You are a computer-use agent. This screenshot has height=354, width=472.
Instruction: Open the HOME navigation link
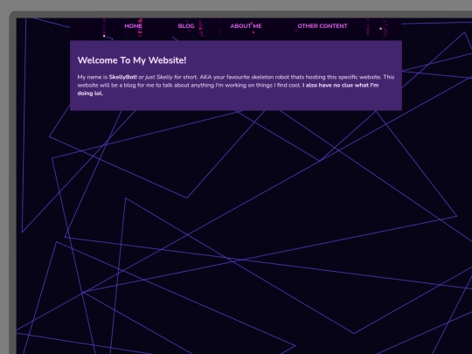click(133, 26)
